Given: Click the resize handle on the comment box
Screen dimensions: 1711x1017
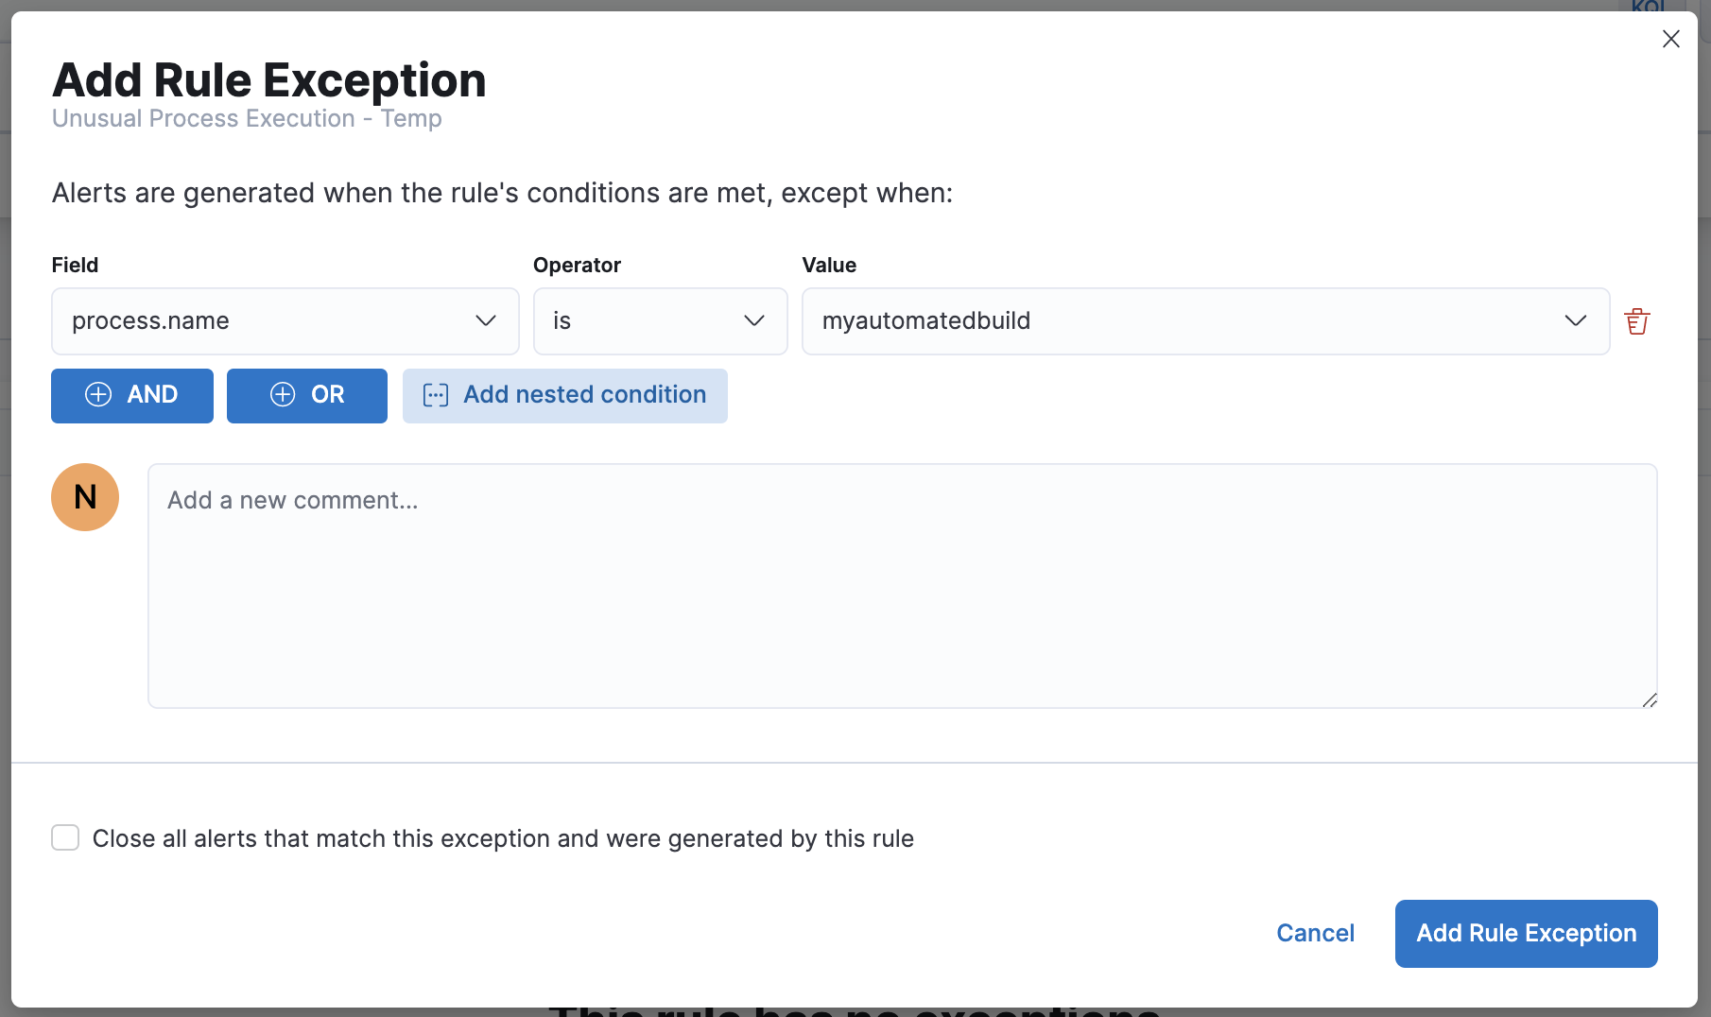Looking at the screenshot, I should coord(1650,699).
